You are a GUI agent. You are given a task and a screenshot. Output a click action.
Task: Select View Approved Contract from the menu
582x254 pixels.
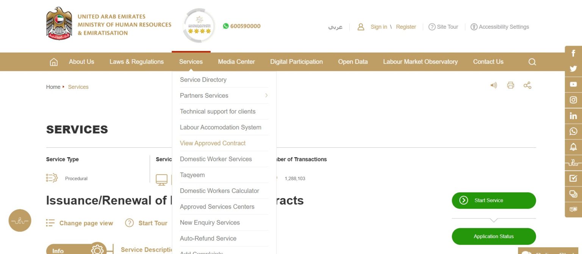coord(213,143)
